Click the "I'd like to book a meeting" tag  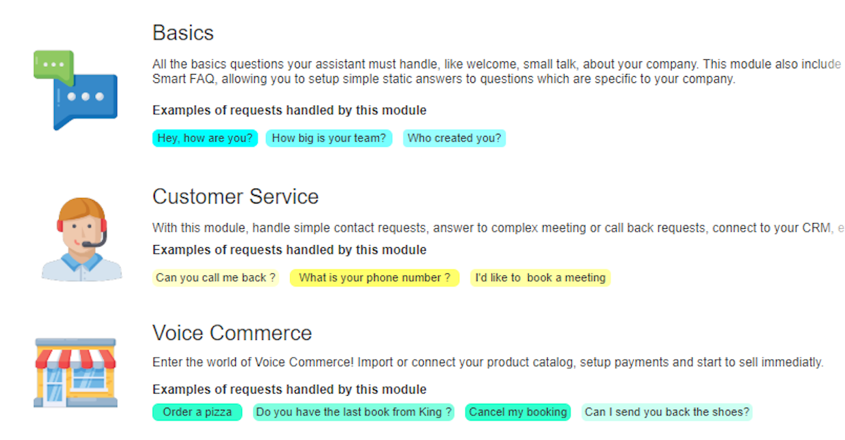pyautogui.click(x=540, y=277)
